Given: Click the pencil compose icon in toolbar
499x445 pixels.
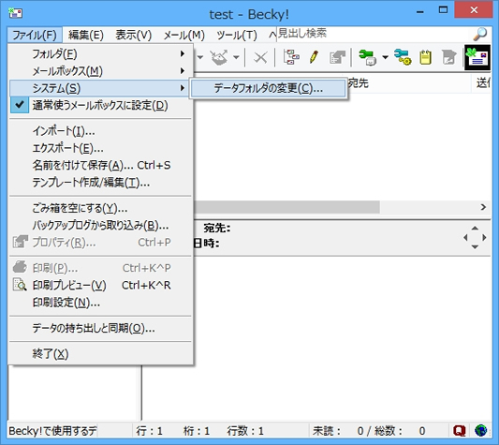Looking at the screenshot, I should click(x=314, y=58).
